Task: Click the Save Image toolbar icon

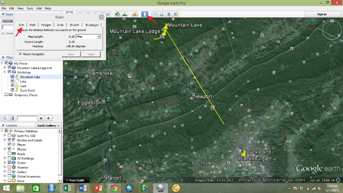Action: pos(169,14)
